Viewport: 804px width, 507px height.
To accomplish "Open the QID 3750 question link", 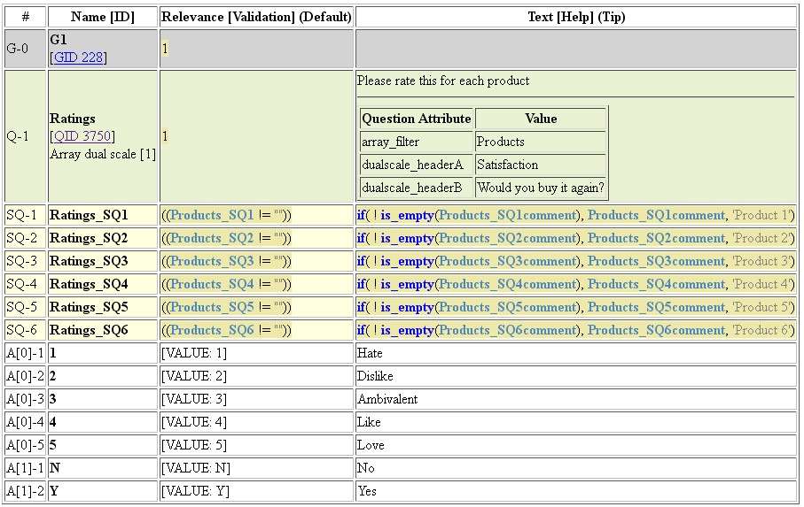I will [82, 136].
